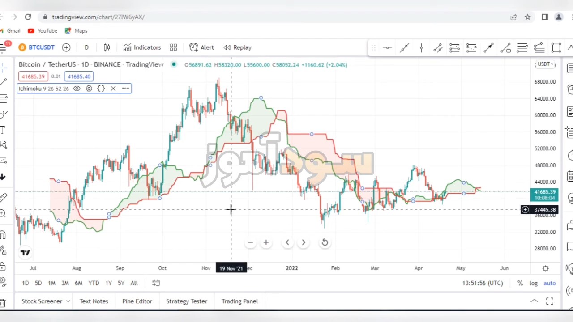Toggle percent scale mode

[x=520, y=283]
